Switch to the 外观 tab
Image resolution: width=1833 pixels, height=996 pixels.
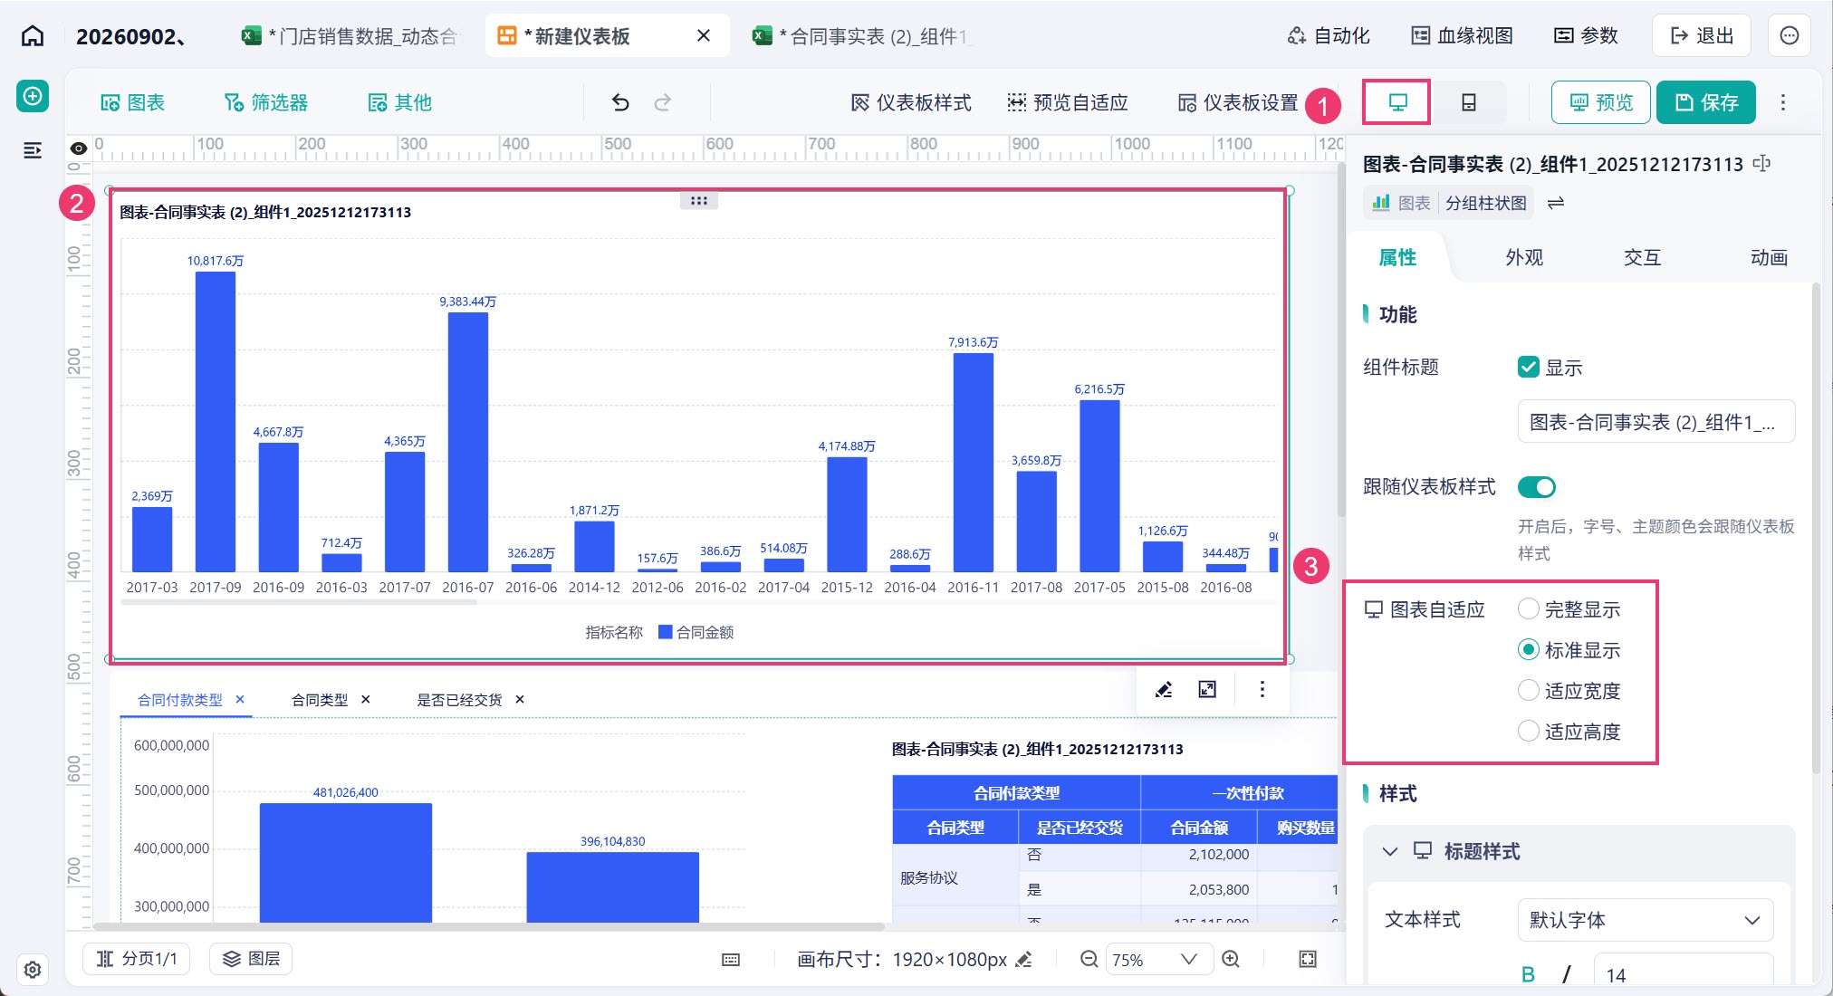[x=1524, y=257]
